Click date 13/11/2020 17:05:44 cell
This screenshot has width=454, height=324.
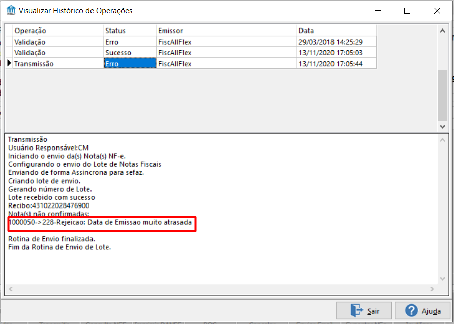point(337,64)
